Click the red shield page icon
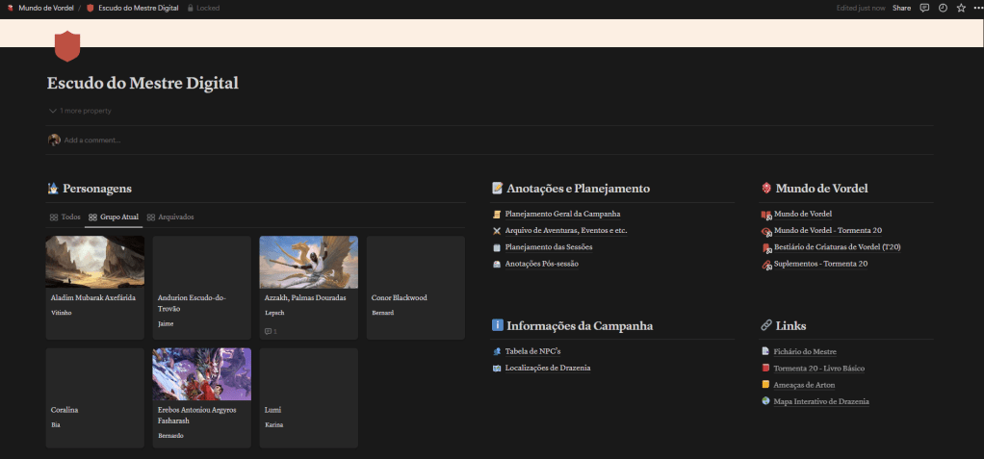The height and width of the screenshot is (459, 984). [67, 45]
